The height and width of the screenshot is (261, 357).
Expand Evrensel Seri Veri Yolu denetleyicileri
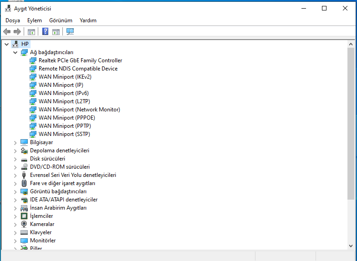pyautogui.click(x=15, y=176)
